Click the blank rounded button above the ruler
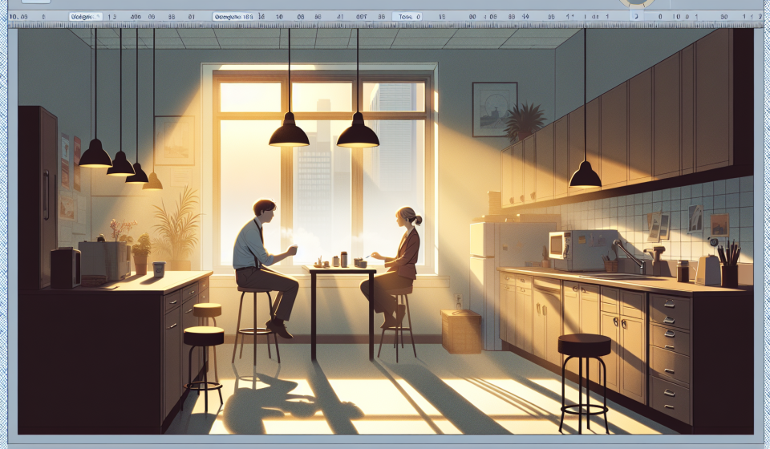Viewport: 770px width, 449px height. (x=36, y=2)
